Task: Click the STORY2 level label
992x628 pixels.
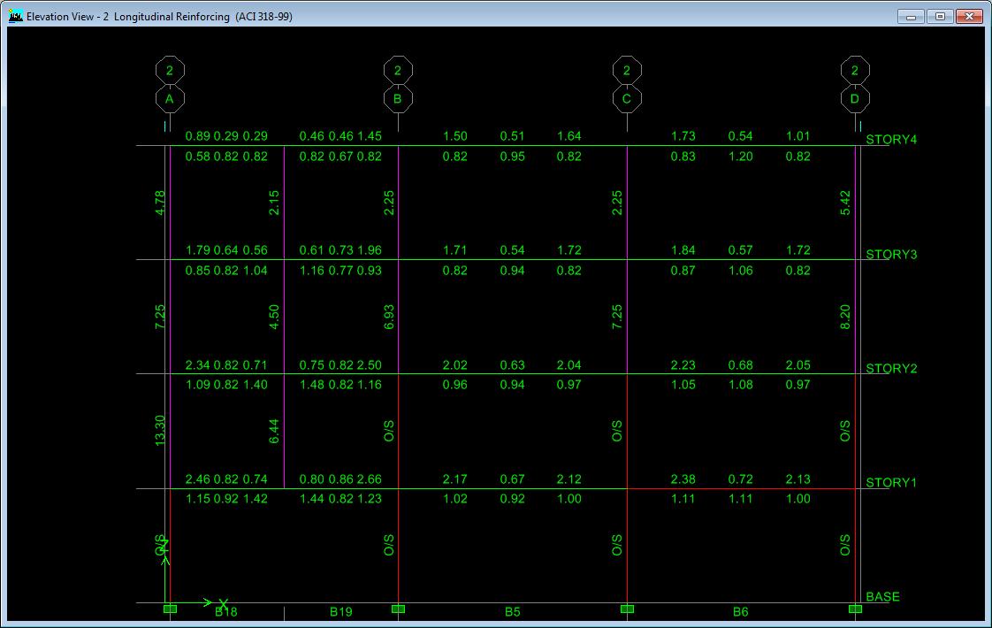Action: [x=891, y=369]
